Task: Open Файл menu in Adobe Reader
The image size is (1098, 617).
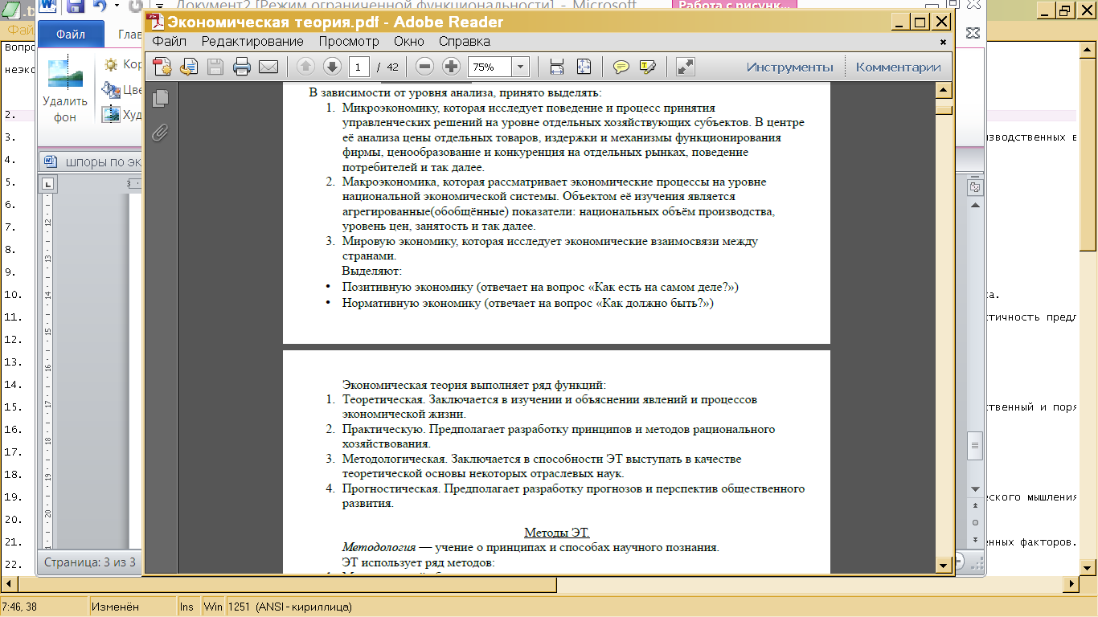Action: point(169,41)
